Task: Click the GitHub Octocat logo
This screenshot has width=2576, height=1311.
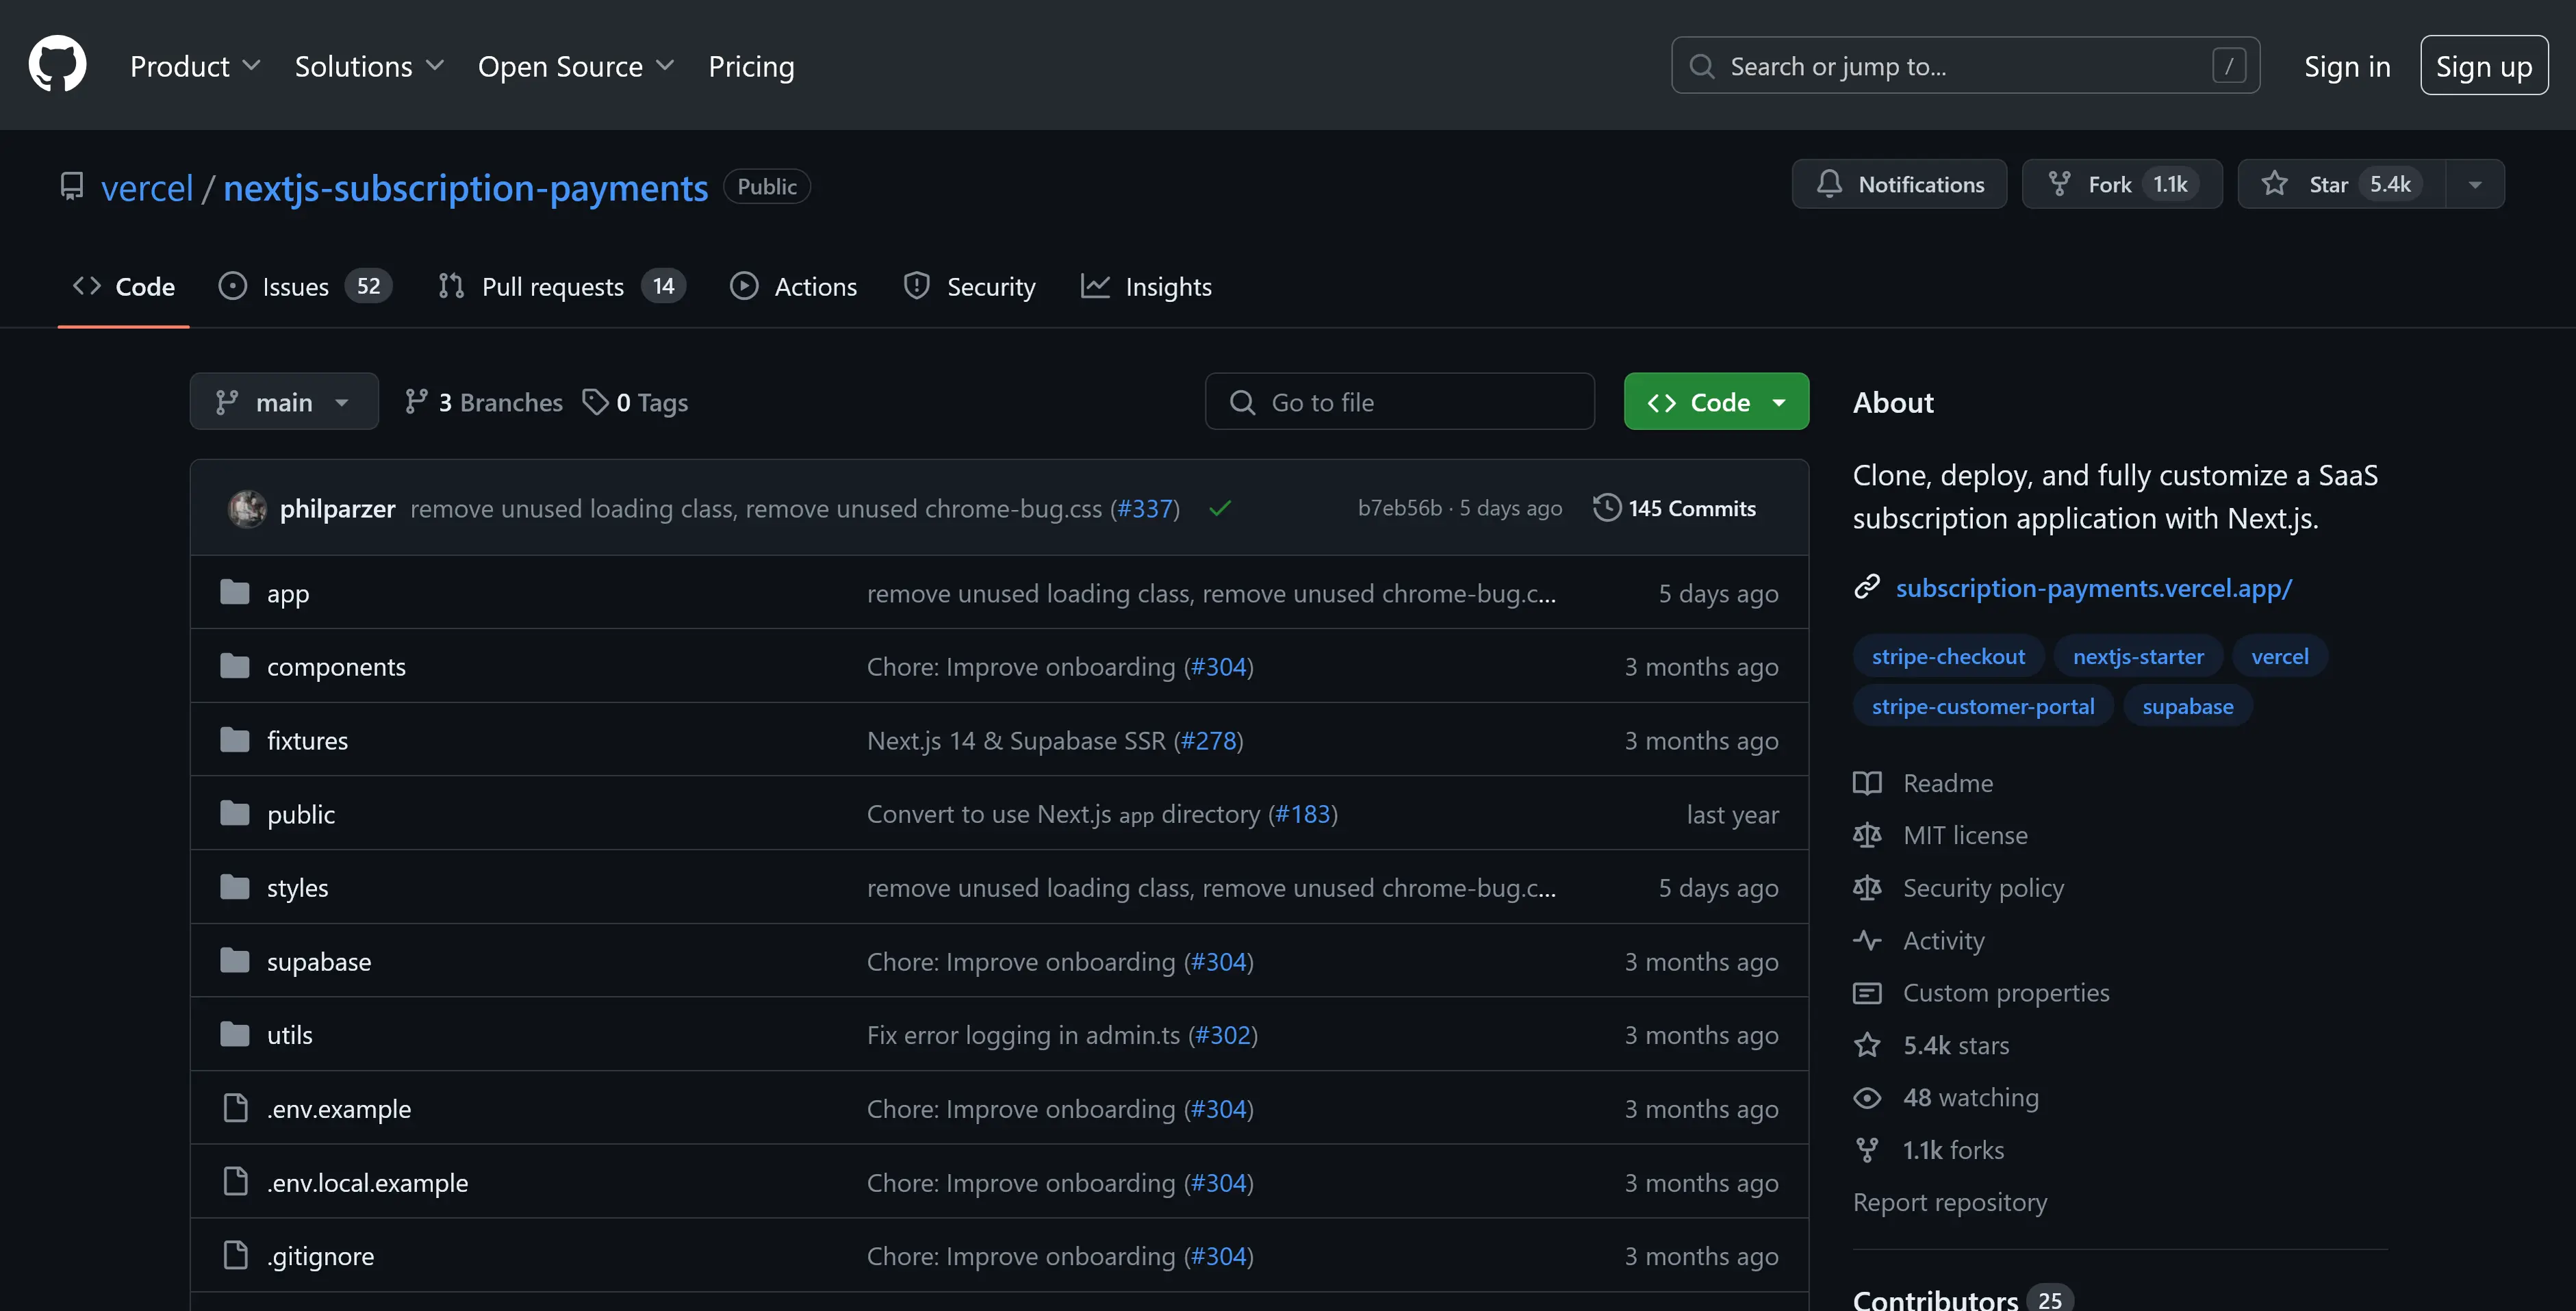Action: pyautogui.click(x=57, y=64)
